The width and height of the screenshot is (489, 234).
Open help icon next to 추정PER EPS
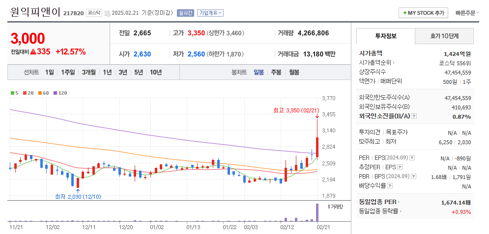pos(400,167)
